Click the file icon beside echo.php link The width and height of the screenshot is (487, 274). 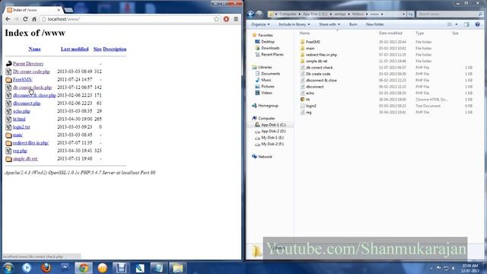(x=8, y=111)
